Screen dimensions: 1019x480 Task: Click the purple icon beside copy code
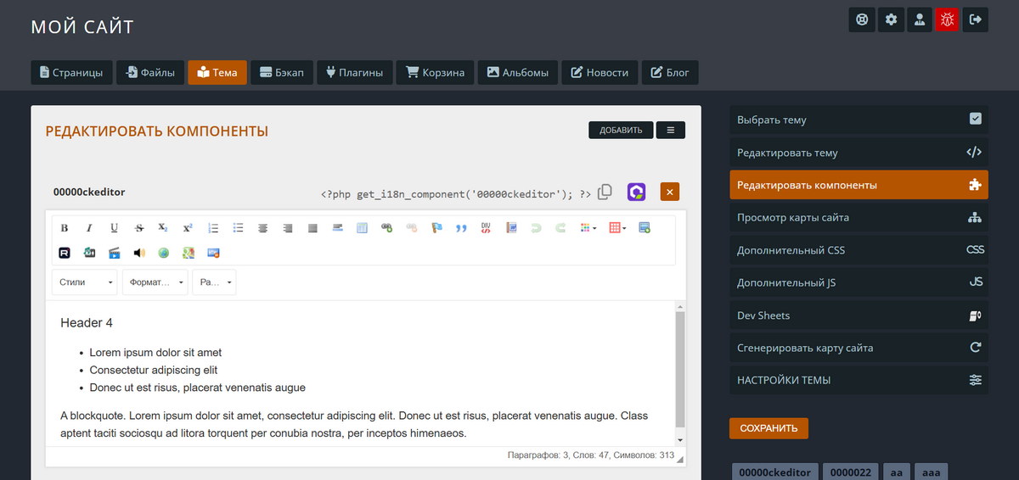coord(636,193)
